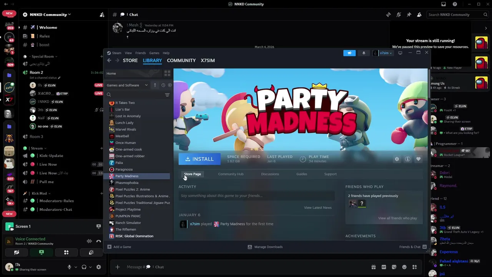
Task: Open Discord emoji picker in message bar
Action: pyautogui.click(x=404, y=267)
